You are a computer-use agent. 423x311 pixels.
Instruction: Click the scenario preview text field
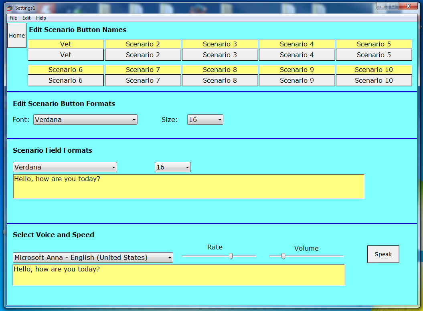(x=188, y=186)
